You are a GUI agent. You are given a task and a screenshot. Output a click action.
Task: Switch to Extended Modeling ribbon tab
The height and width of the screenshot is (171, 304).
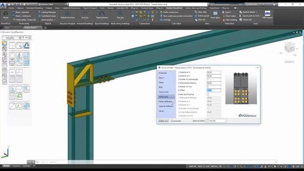point(35,8)
